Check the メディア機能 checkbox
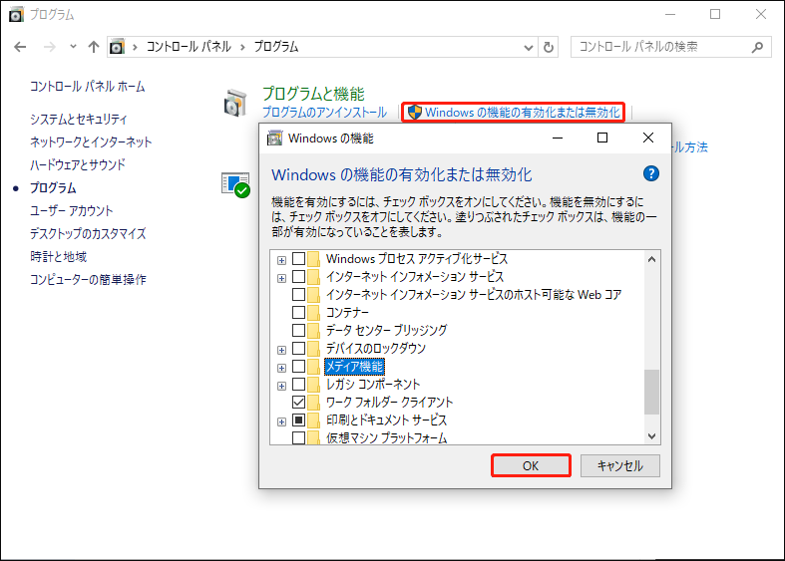The height and width of the screenshot is (561, 785). pos(299,367)
